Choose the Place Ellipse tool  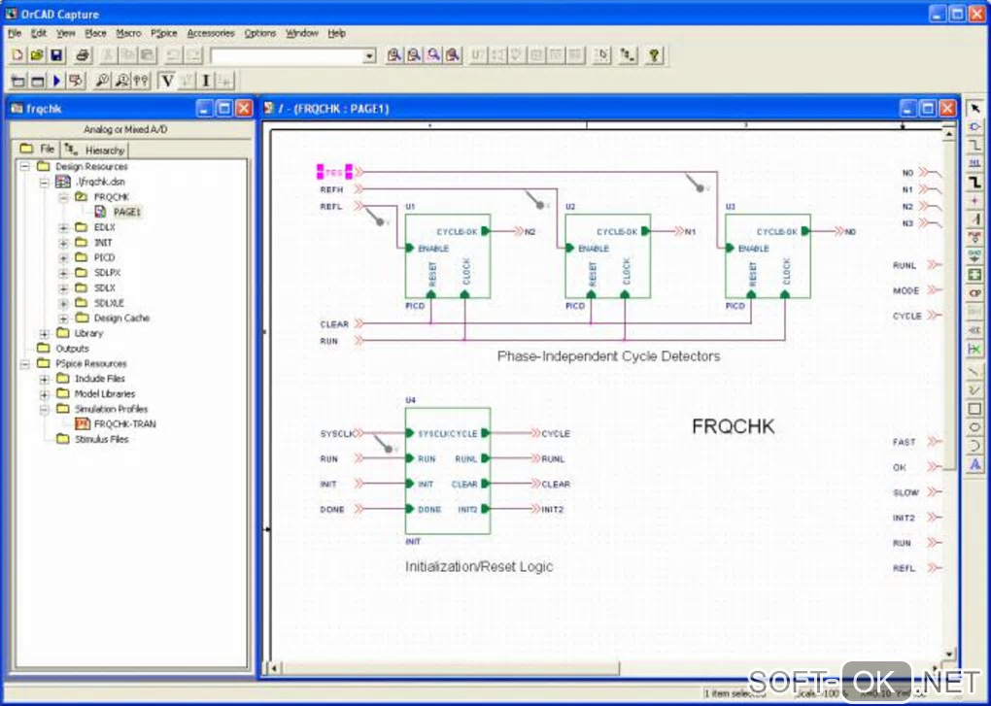tap(974, 427)
